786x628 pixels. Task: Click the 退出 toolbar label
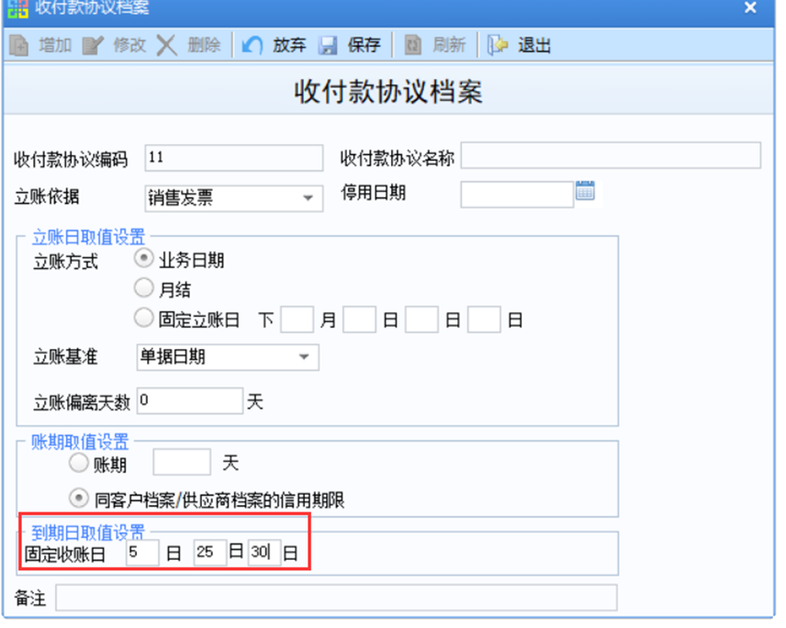[x=534, y=46]
